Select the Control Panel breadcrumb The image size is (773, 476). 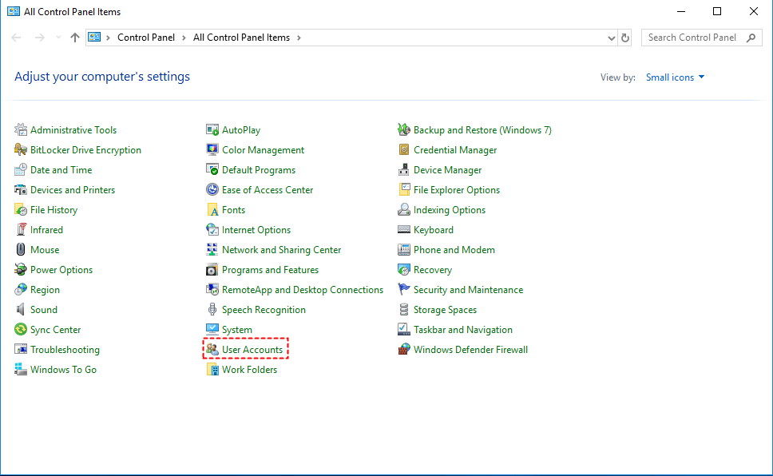[146, 38]
